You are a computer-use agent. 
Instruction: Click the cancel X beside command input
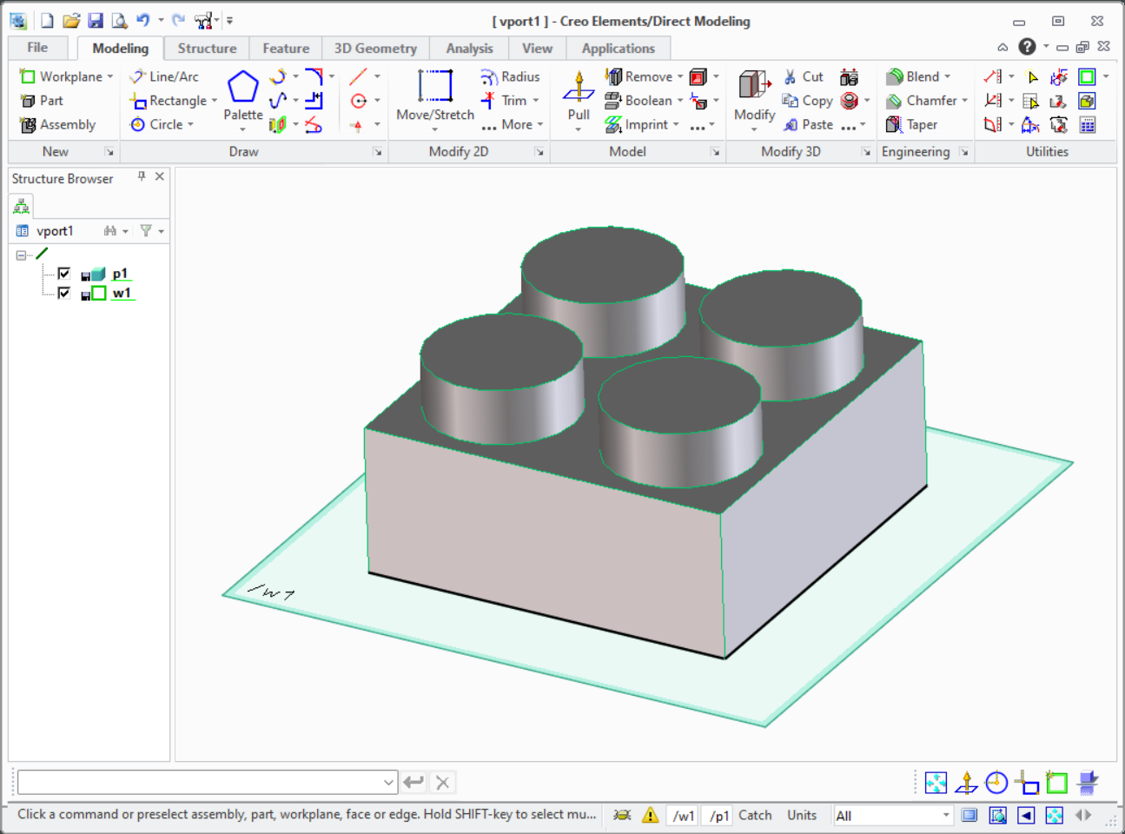[443, 782]
